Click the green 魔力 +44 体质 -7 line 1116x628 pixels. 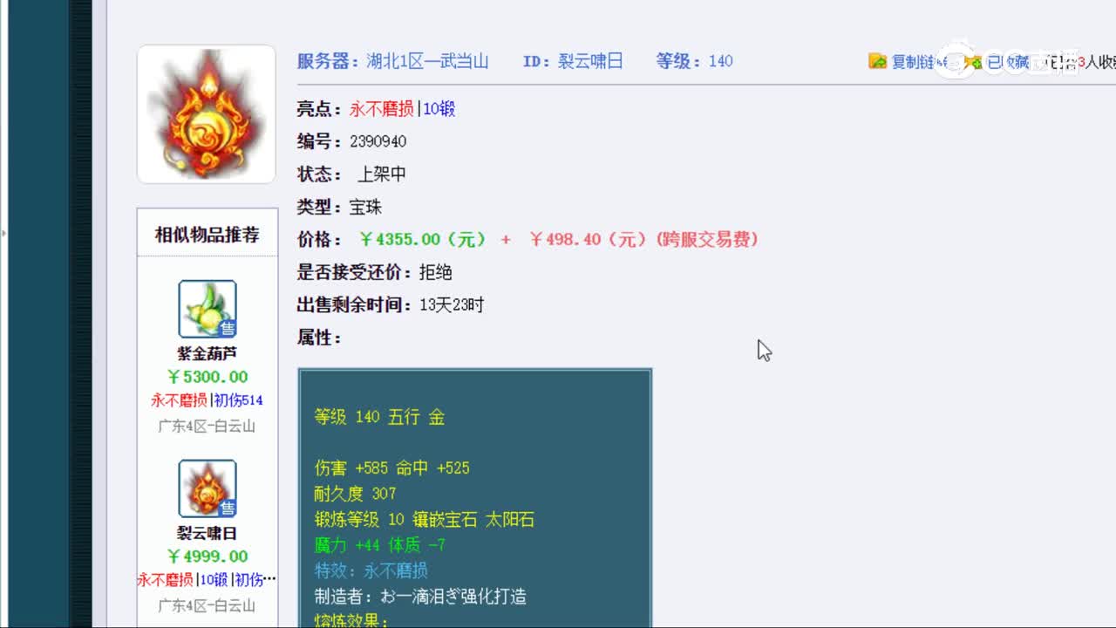point(380,545)
